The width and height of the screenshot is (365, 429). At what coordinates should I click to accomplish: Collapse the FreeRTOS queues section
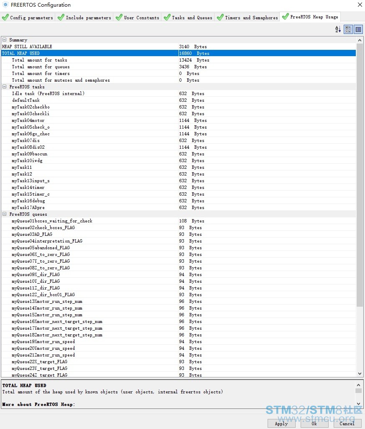4,214
